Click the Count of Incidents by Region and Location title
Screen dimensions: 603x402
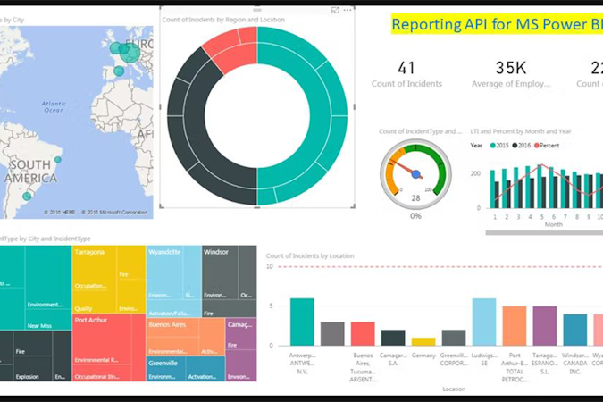[x=223, y=20]
